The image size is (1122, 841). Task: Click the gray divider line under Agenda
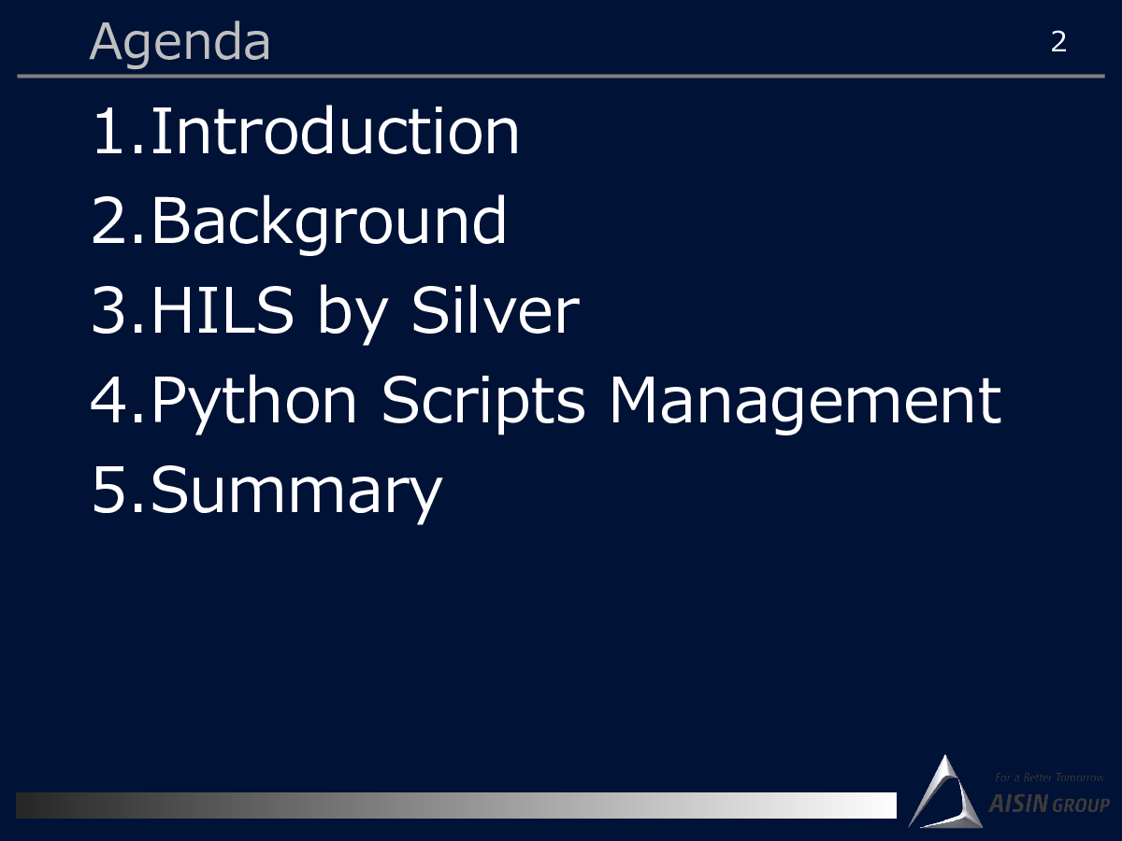(561, 76)
